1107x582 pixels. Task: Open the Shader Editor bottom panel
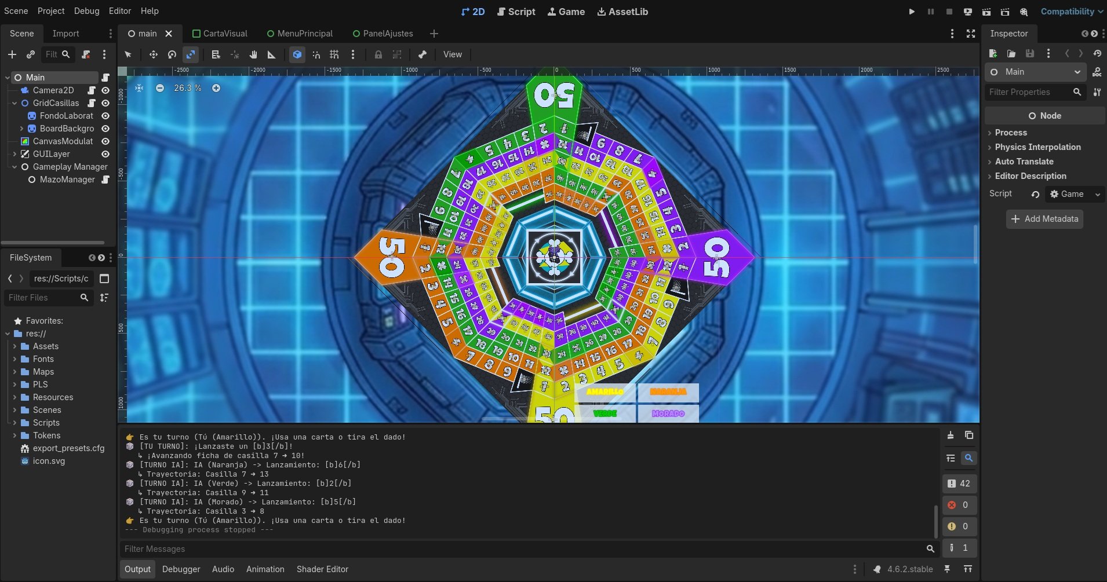pos(322,569)
